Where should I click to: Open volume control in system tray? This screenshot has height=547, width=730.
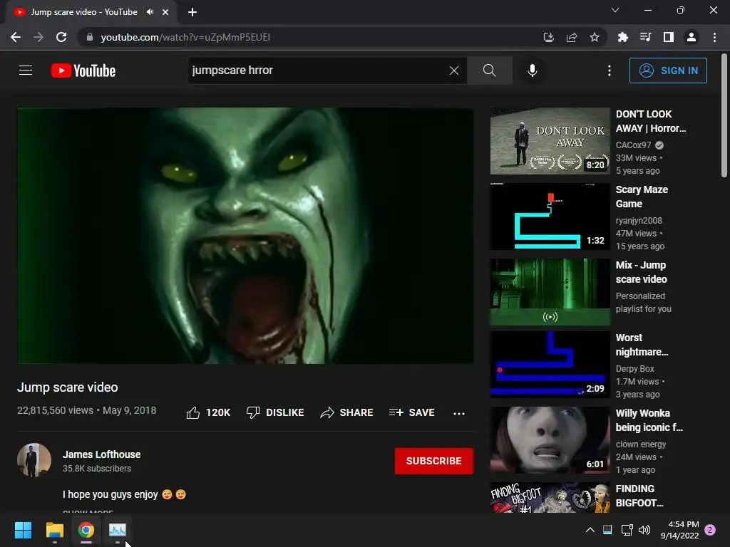pos(644,530)
